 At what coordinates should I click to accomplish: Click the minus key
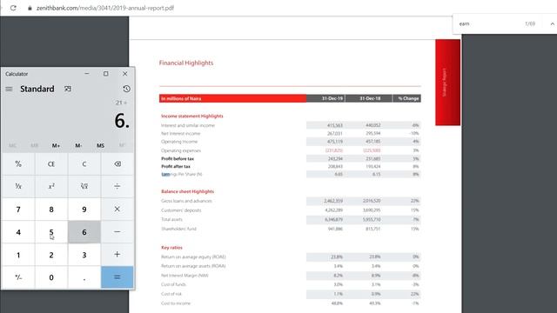[x=117, y=232]
